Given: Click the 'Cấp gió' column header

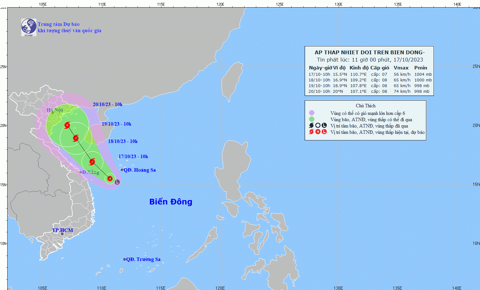Looking at the screenshot, I should [380, 68].
